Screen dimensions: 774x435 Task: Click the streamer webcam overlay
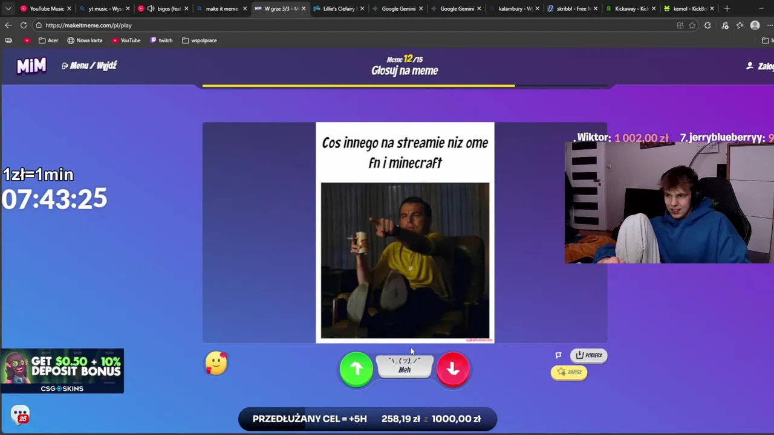coord(669,203)
